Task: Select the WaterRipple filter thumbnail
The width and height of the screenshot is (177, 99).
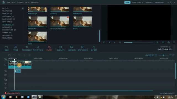Action: pyautogui.click(x=82, y=9)
